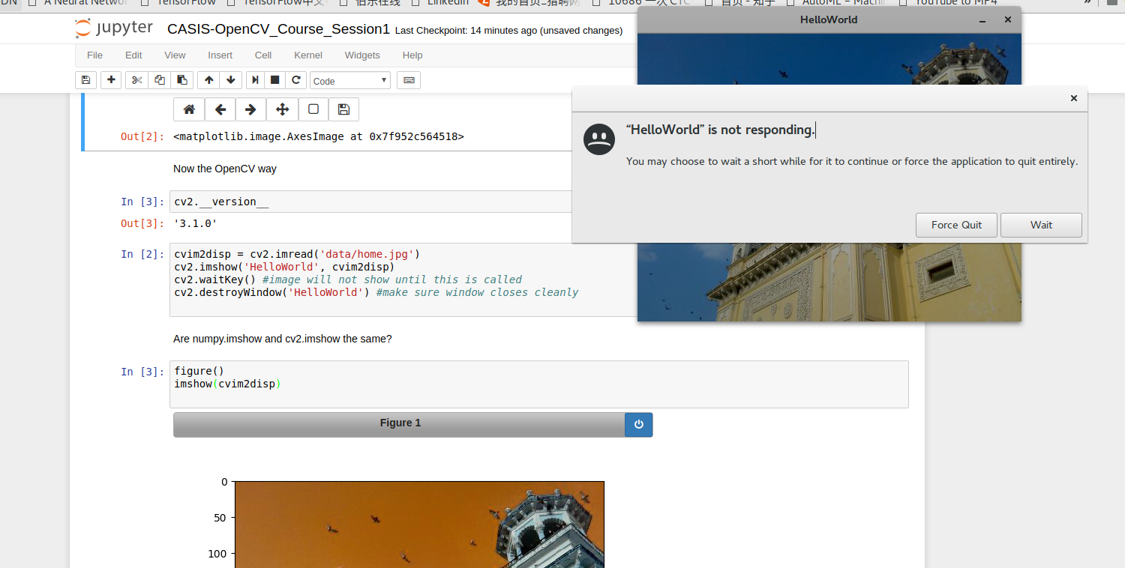The width and height of the screenshot is (1125, 568).
Task: Activate the zoom-to-rectangle plot tool
Action: 313,109
